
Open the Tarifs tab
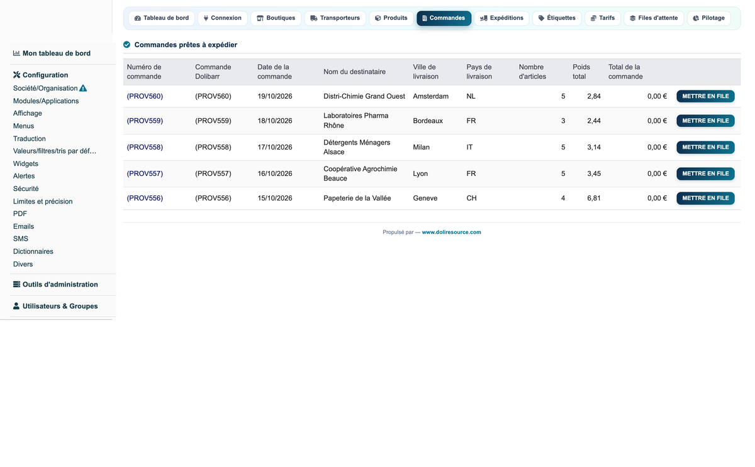click(603, 18)
